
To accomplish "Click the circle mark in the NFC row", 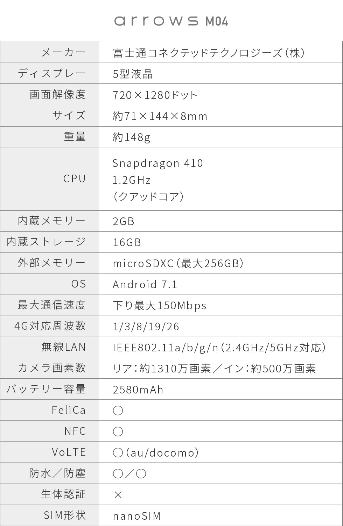I will [118, 432].
